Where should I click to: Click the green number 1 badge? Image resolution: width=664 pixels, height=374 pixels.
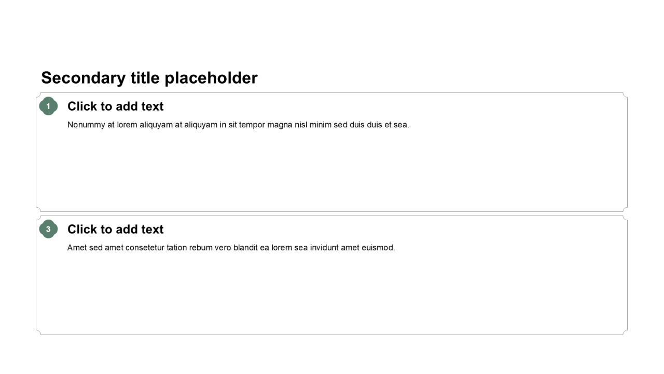[48, 106]
